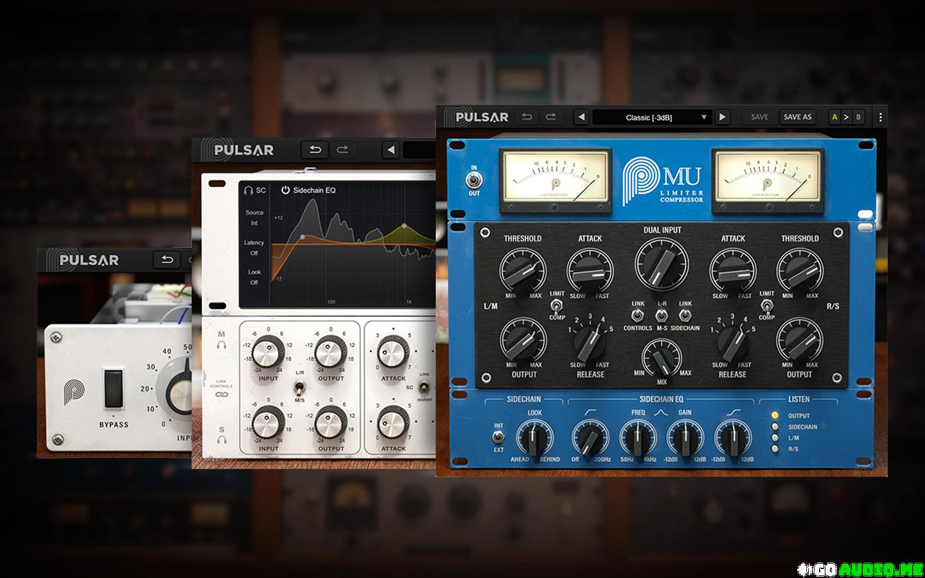Viewport: 925px width, 578px height.
Task: Select OUTPUT in the Listen section
Action: [775, 416]
